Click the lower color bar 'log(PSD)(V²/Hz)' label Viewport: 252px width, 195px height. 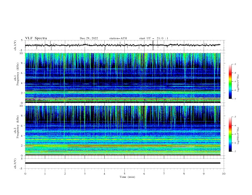(x=238, y=135)
